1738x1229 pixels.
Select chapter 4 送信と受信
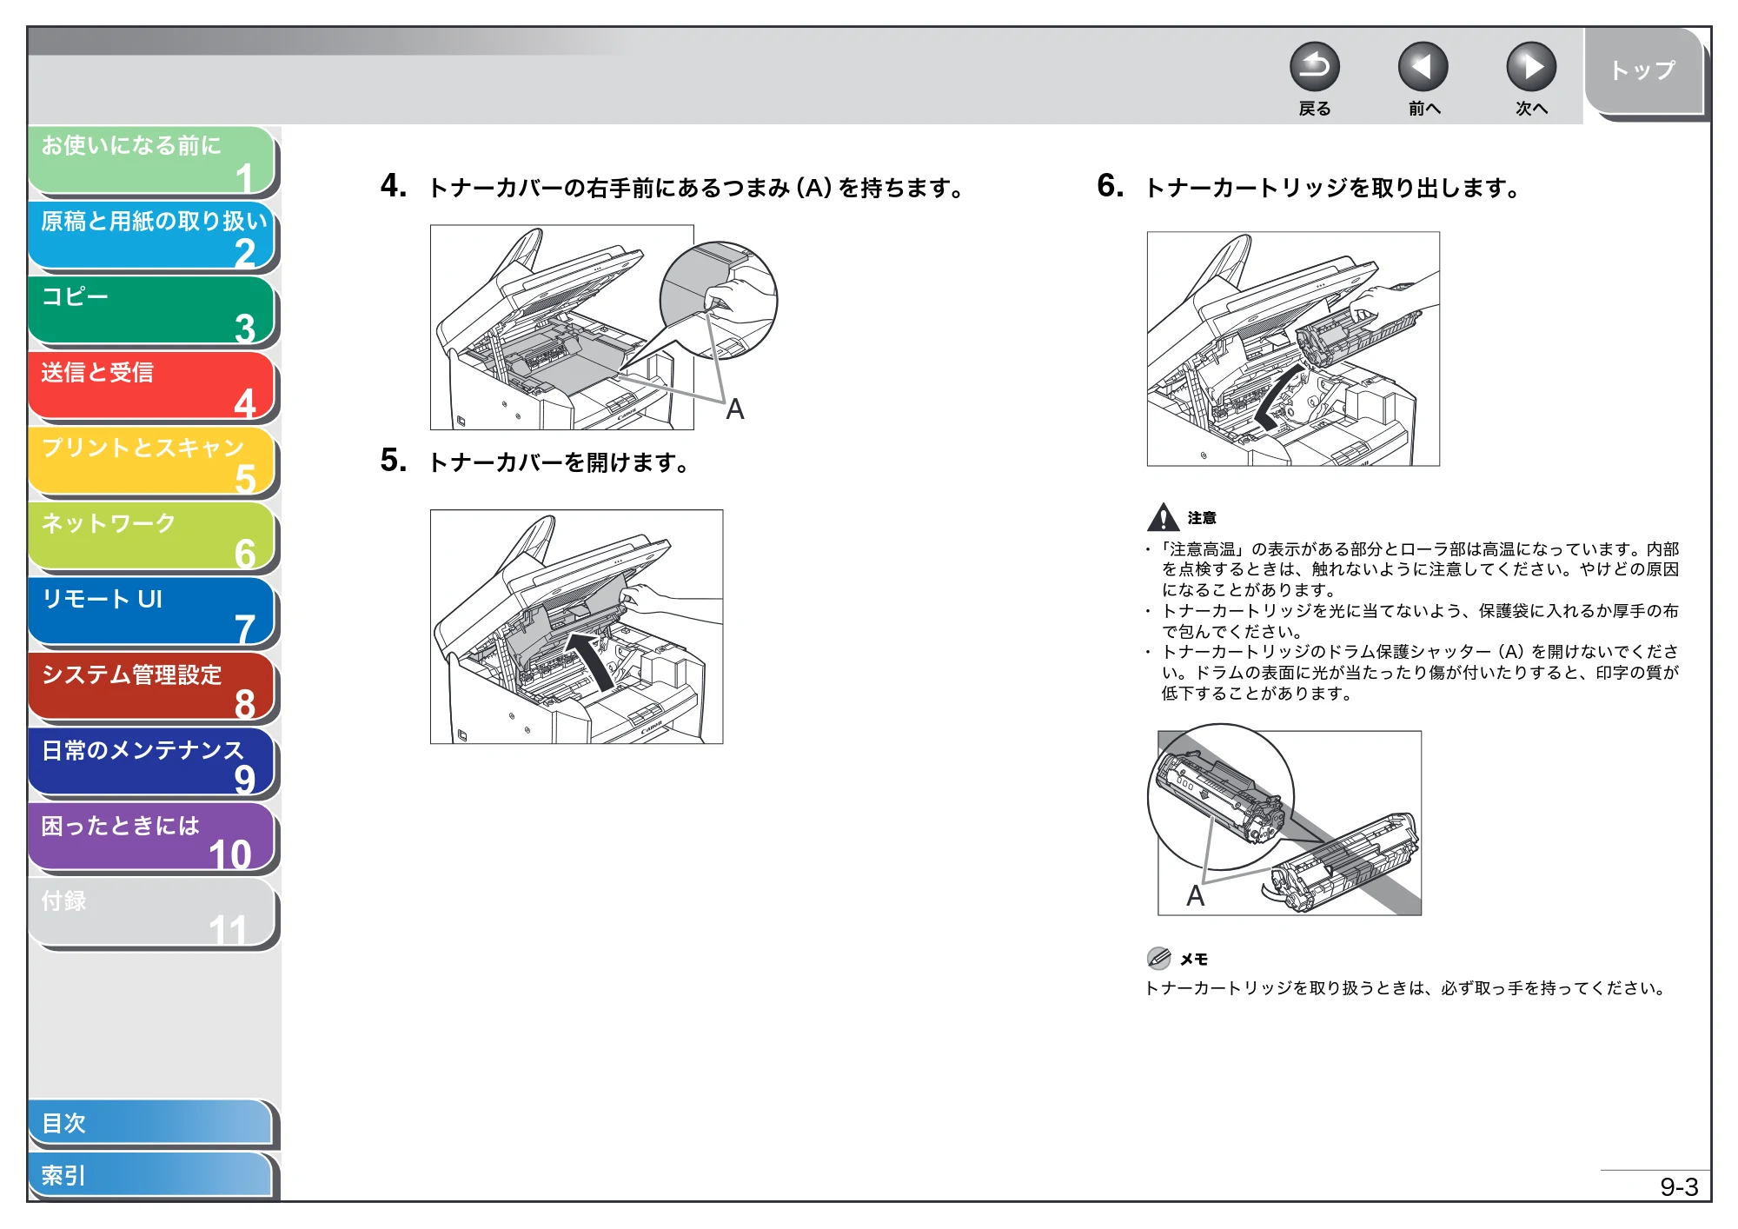tap(151, 386)
